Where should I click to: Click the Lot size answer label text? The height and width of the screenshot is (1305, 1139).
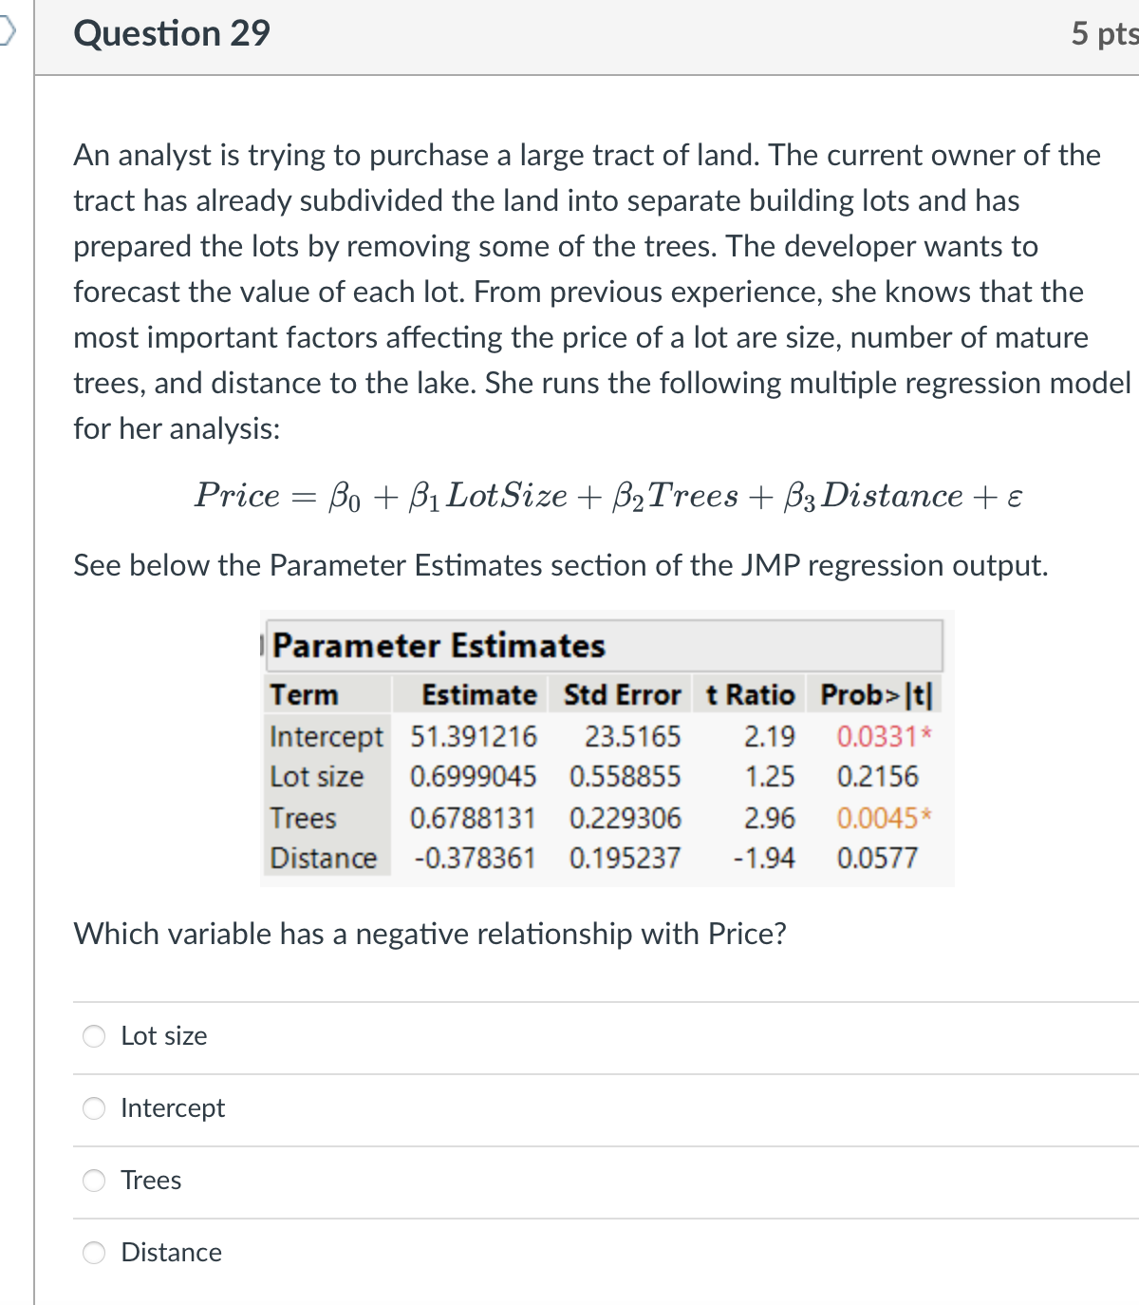click(163, 1036)
